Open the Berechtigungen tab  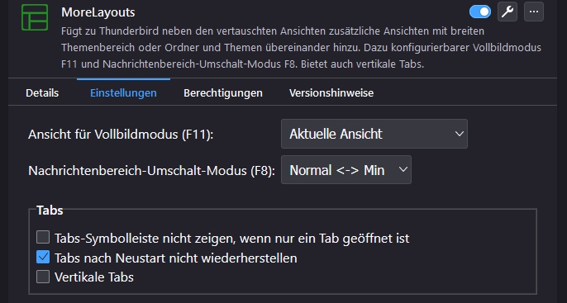pyautogui.click(x=223, y=92)
